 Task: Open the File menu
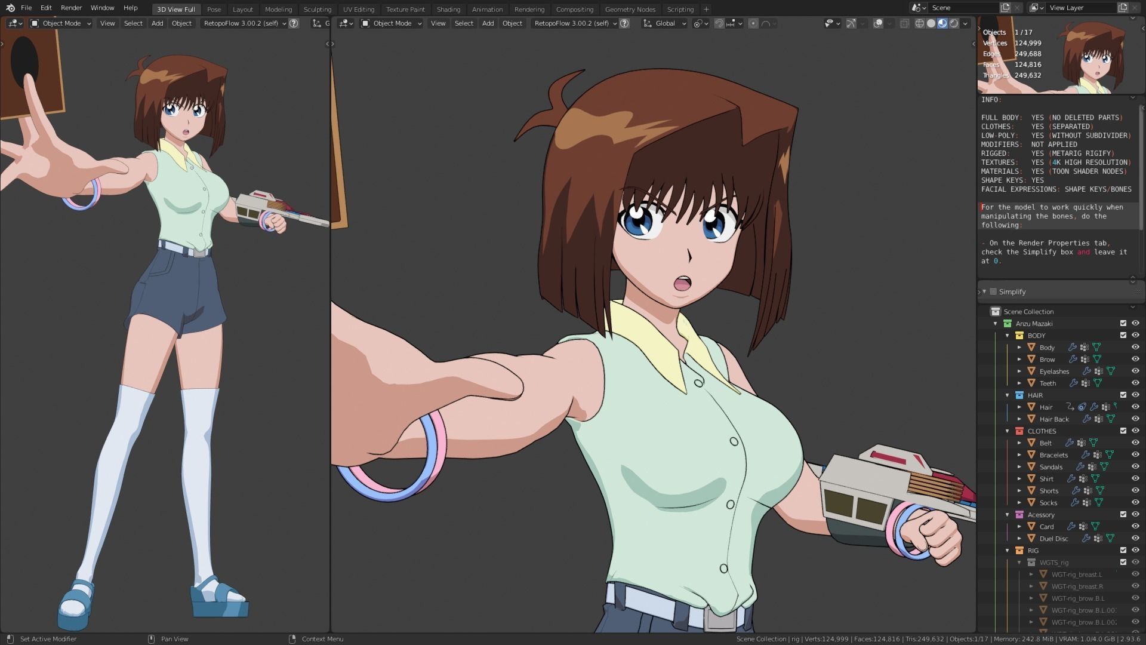click(26, 8)
